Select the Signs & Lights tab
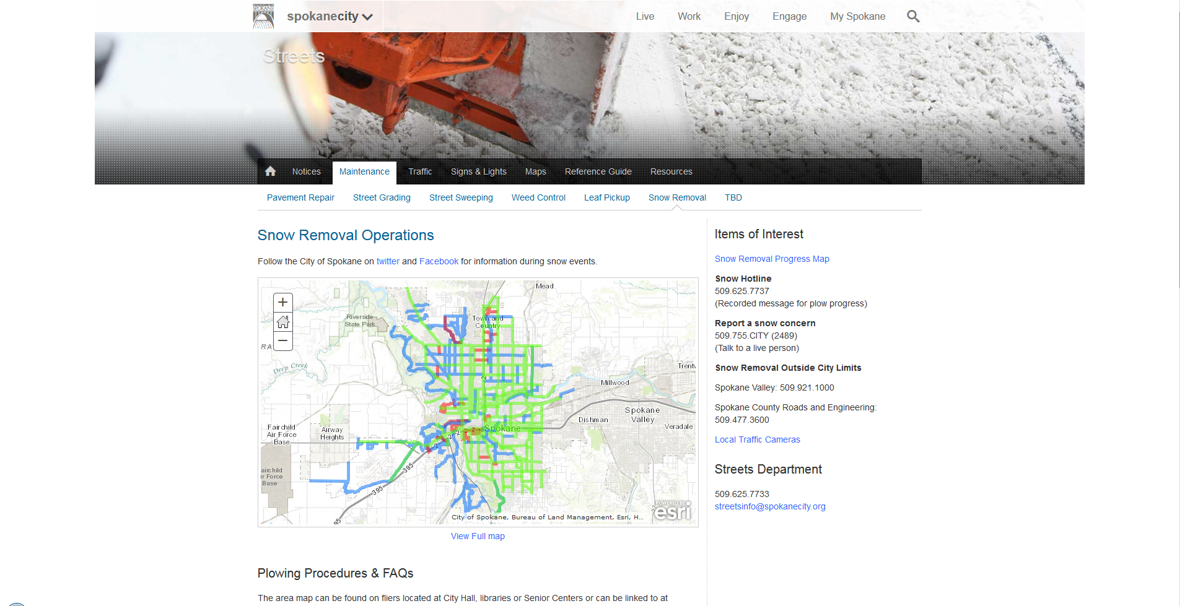Viewport: 1180px width, 606px height. coord(478,171)
